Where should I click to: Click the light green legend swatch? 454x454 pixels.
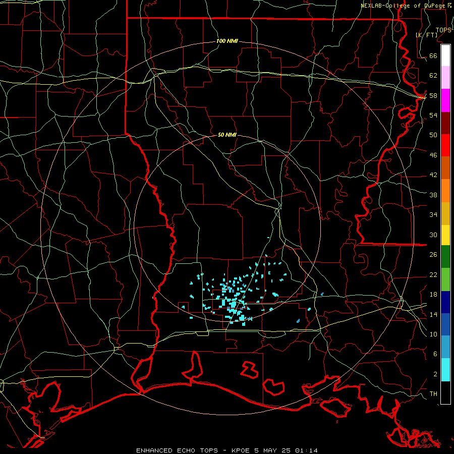point(445,279)
